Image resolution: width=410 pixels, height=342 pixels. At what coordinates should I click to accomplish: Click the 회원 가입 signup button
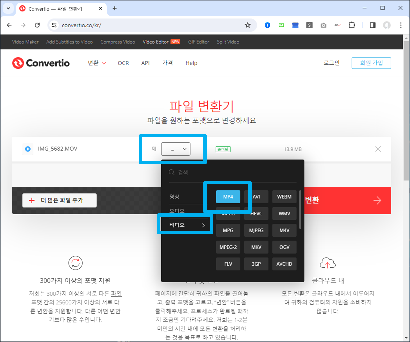click(x=371, y=63)
